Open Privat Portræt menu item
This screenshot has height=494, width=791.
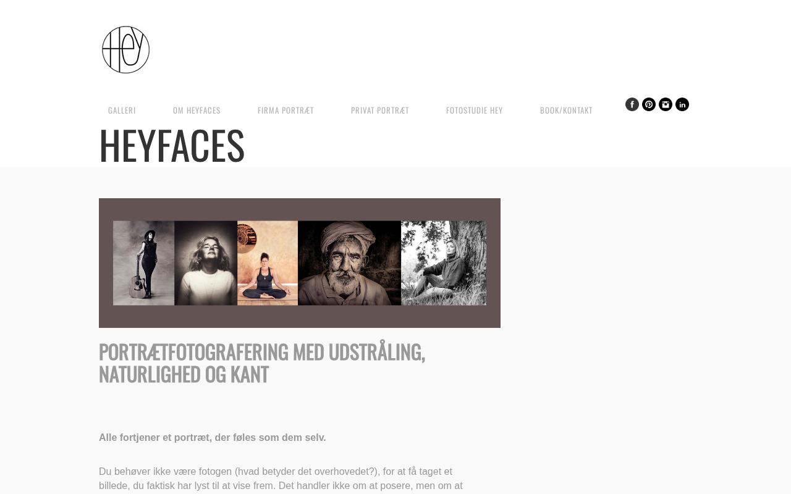[x=380, y=111]
